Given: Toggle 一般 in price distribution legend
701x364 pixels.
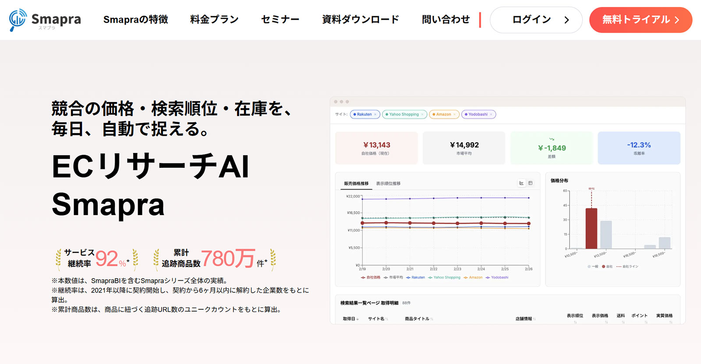Looking at the screenshot, I should (x=593, y=266).
